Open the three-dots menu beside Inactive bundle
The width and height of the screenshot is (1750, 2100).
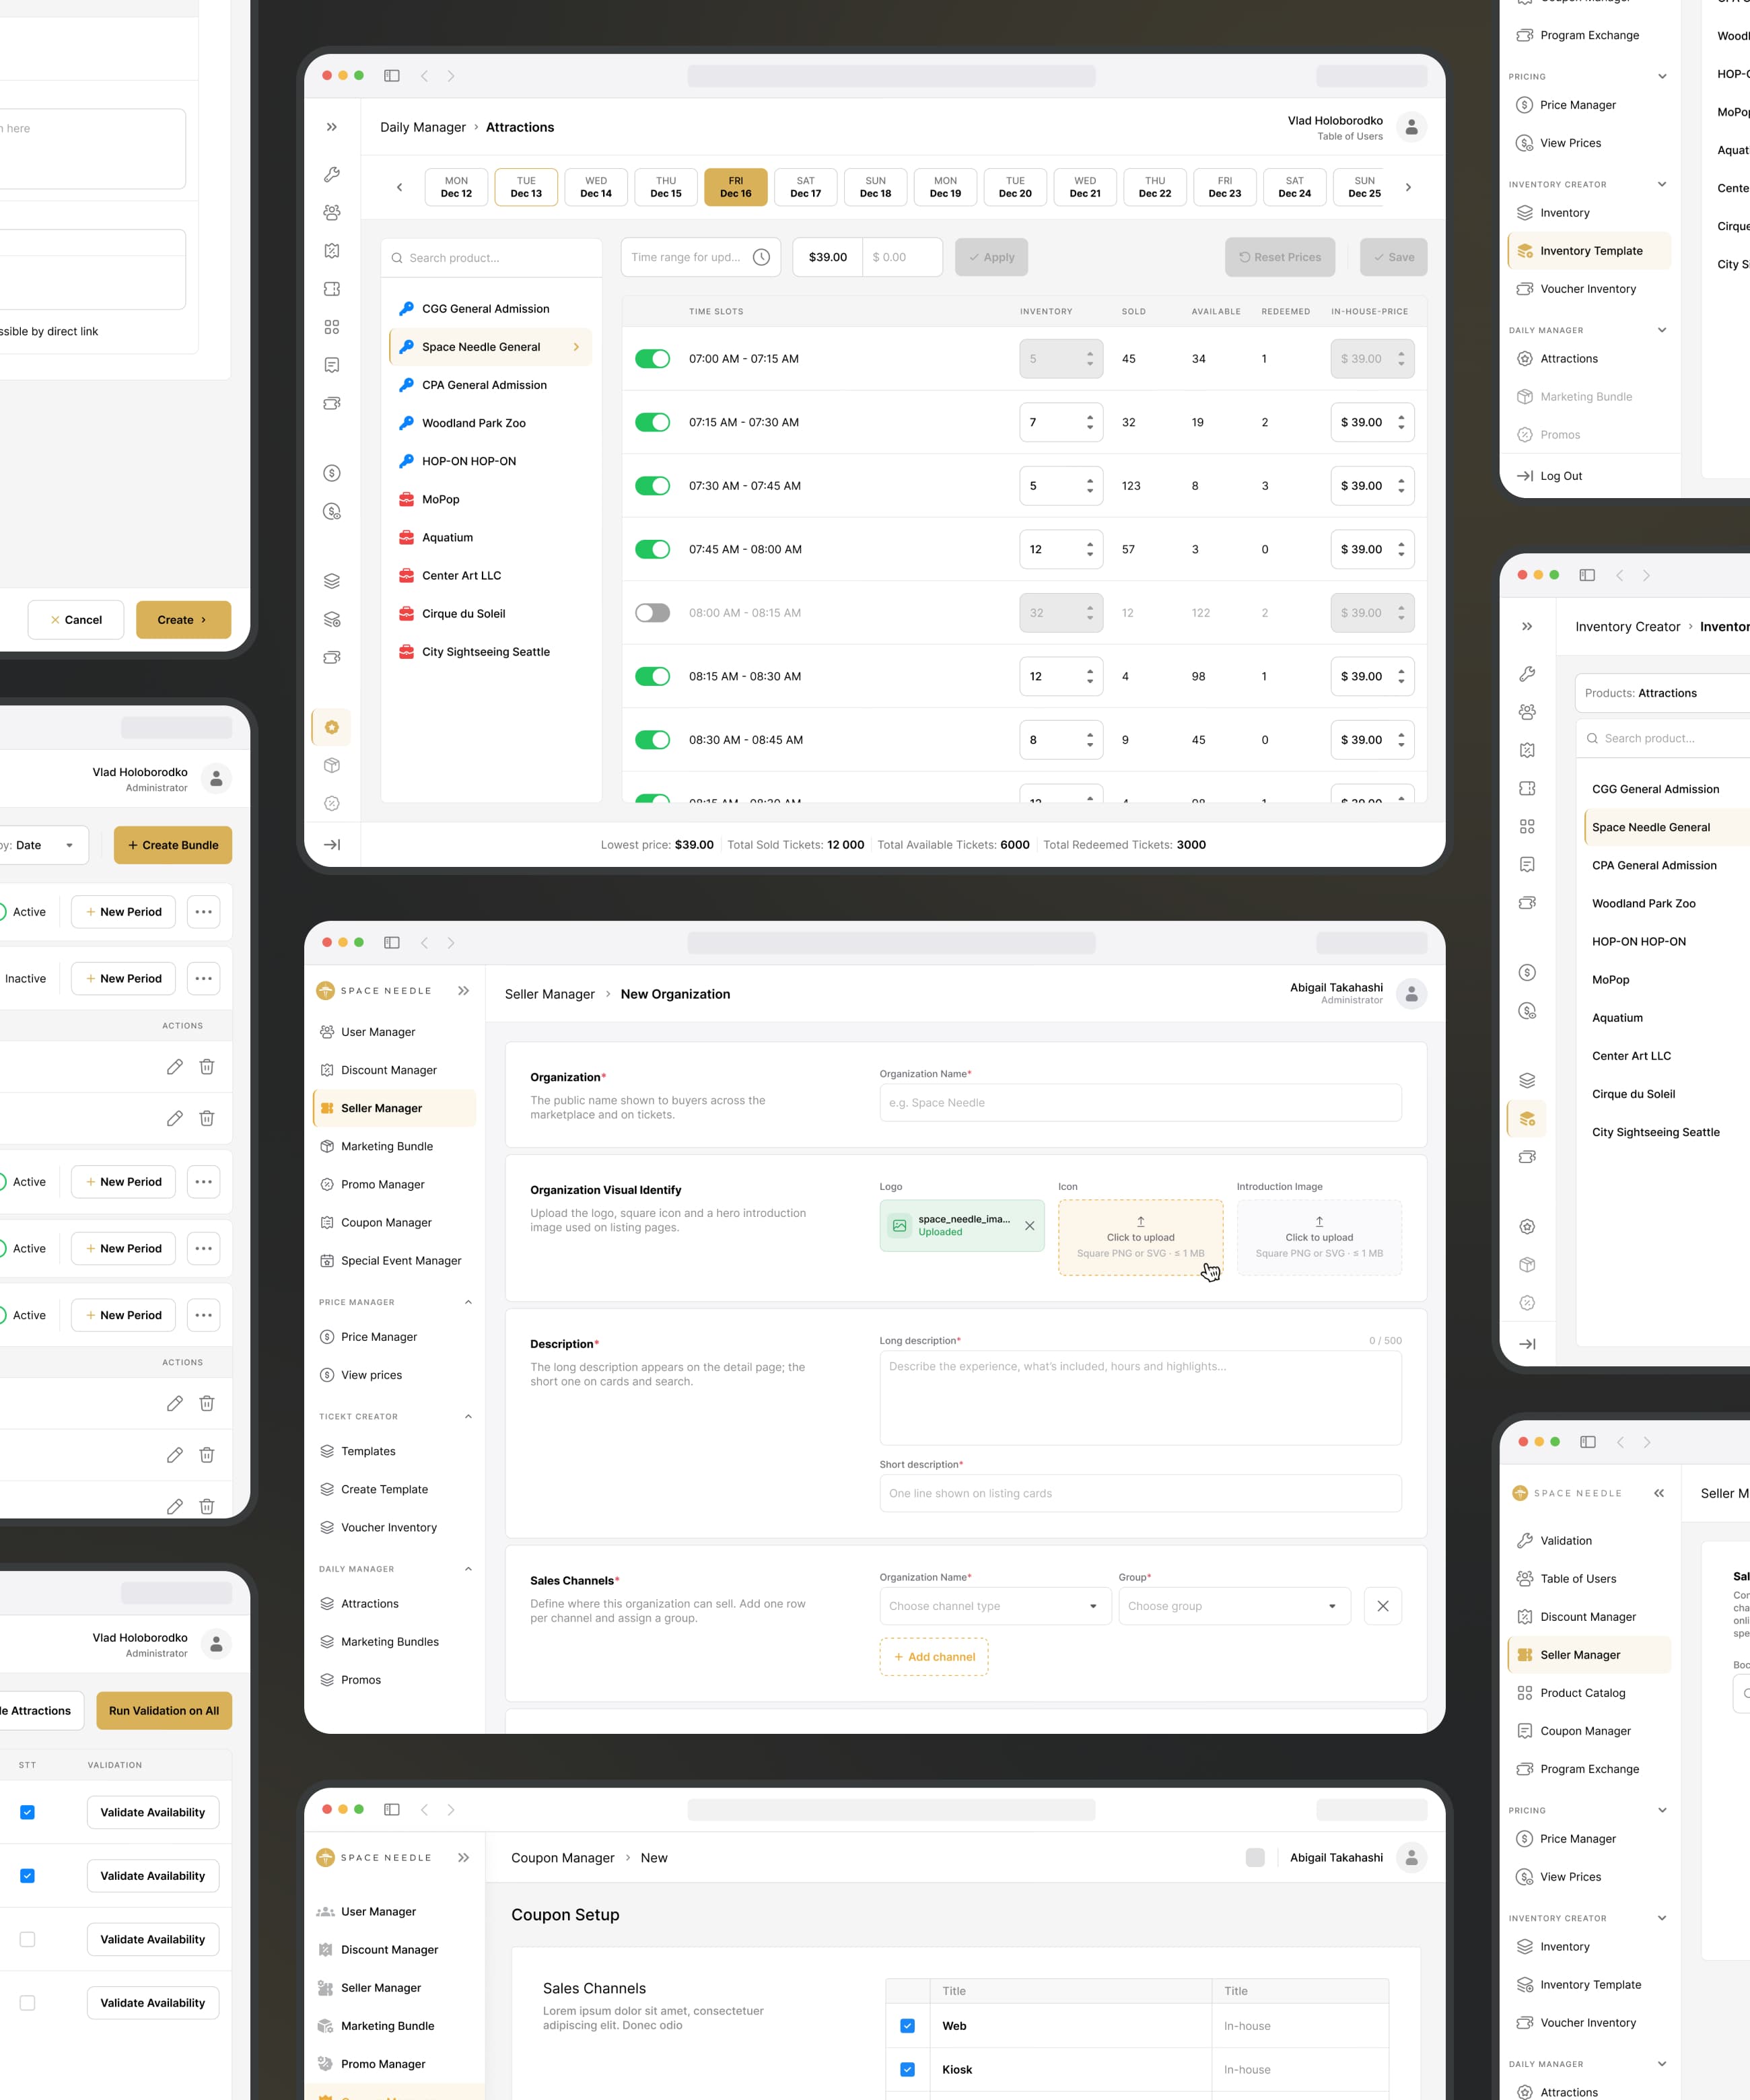[x=203, y=979]
